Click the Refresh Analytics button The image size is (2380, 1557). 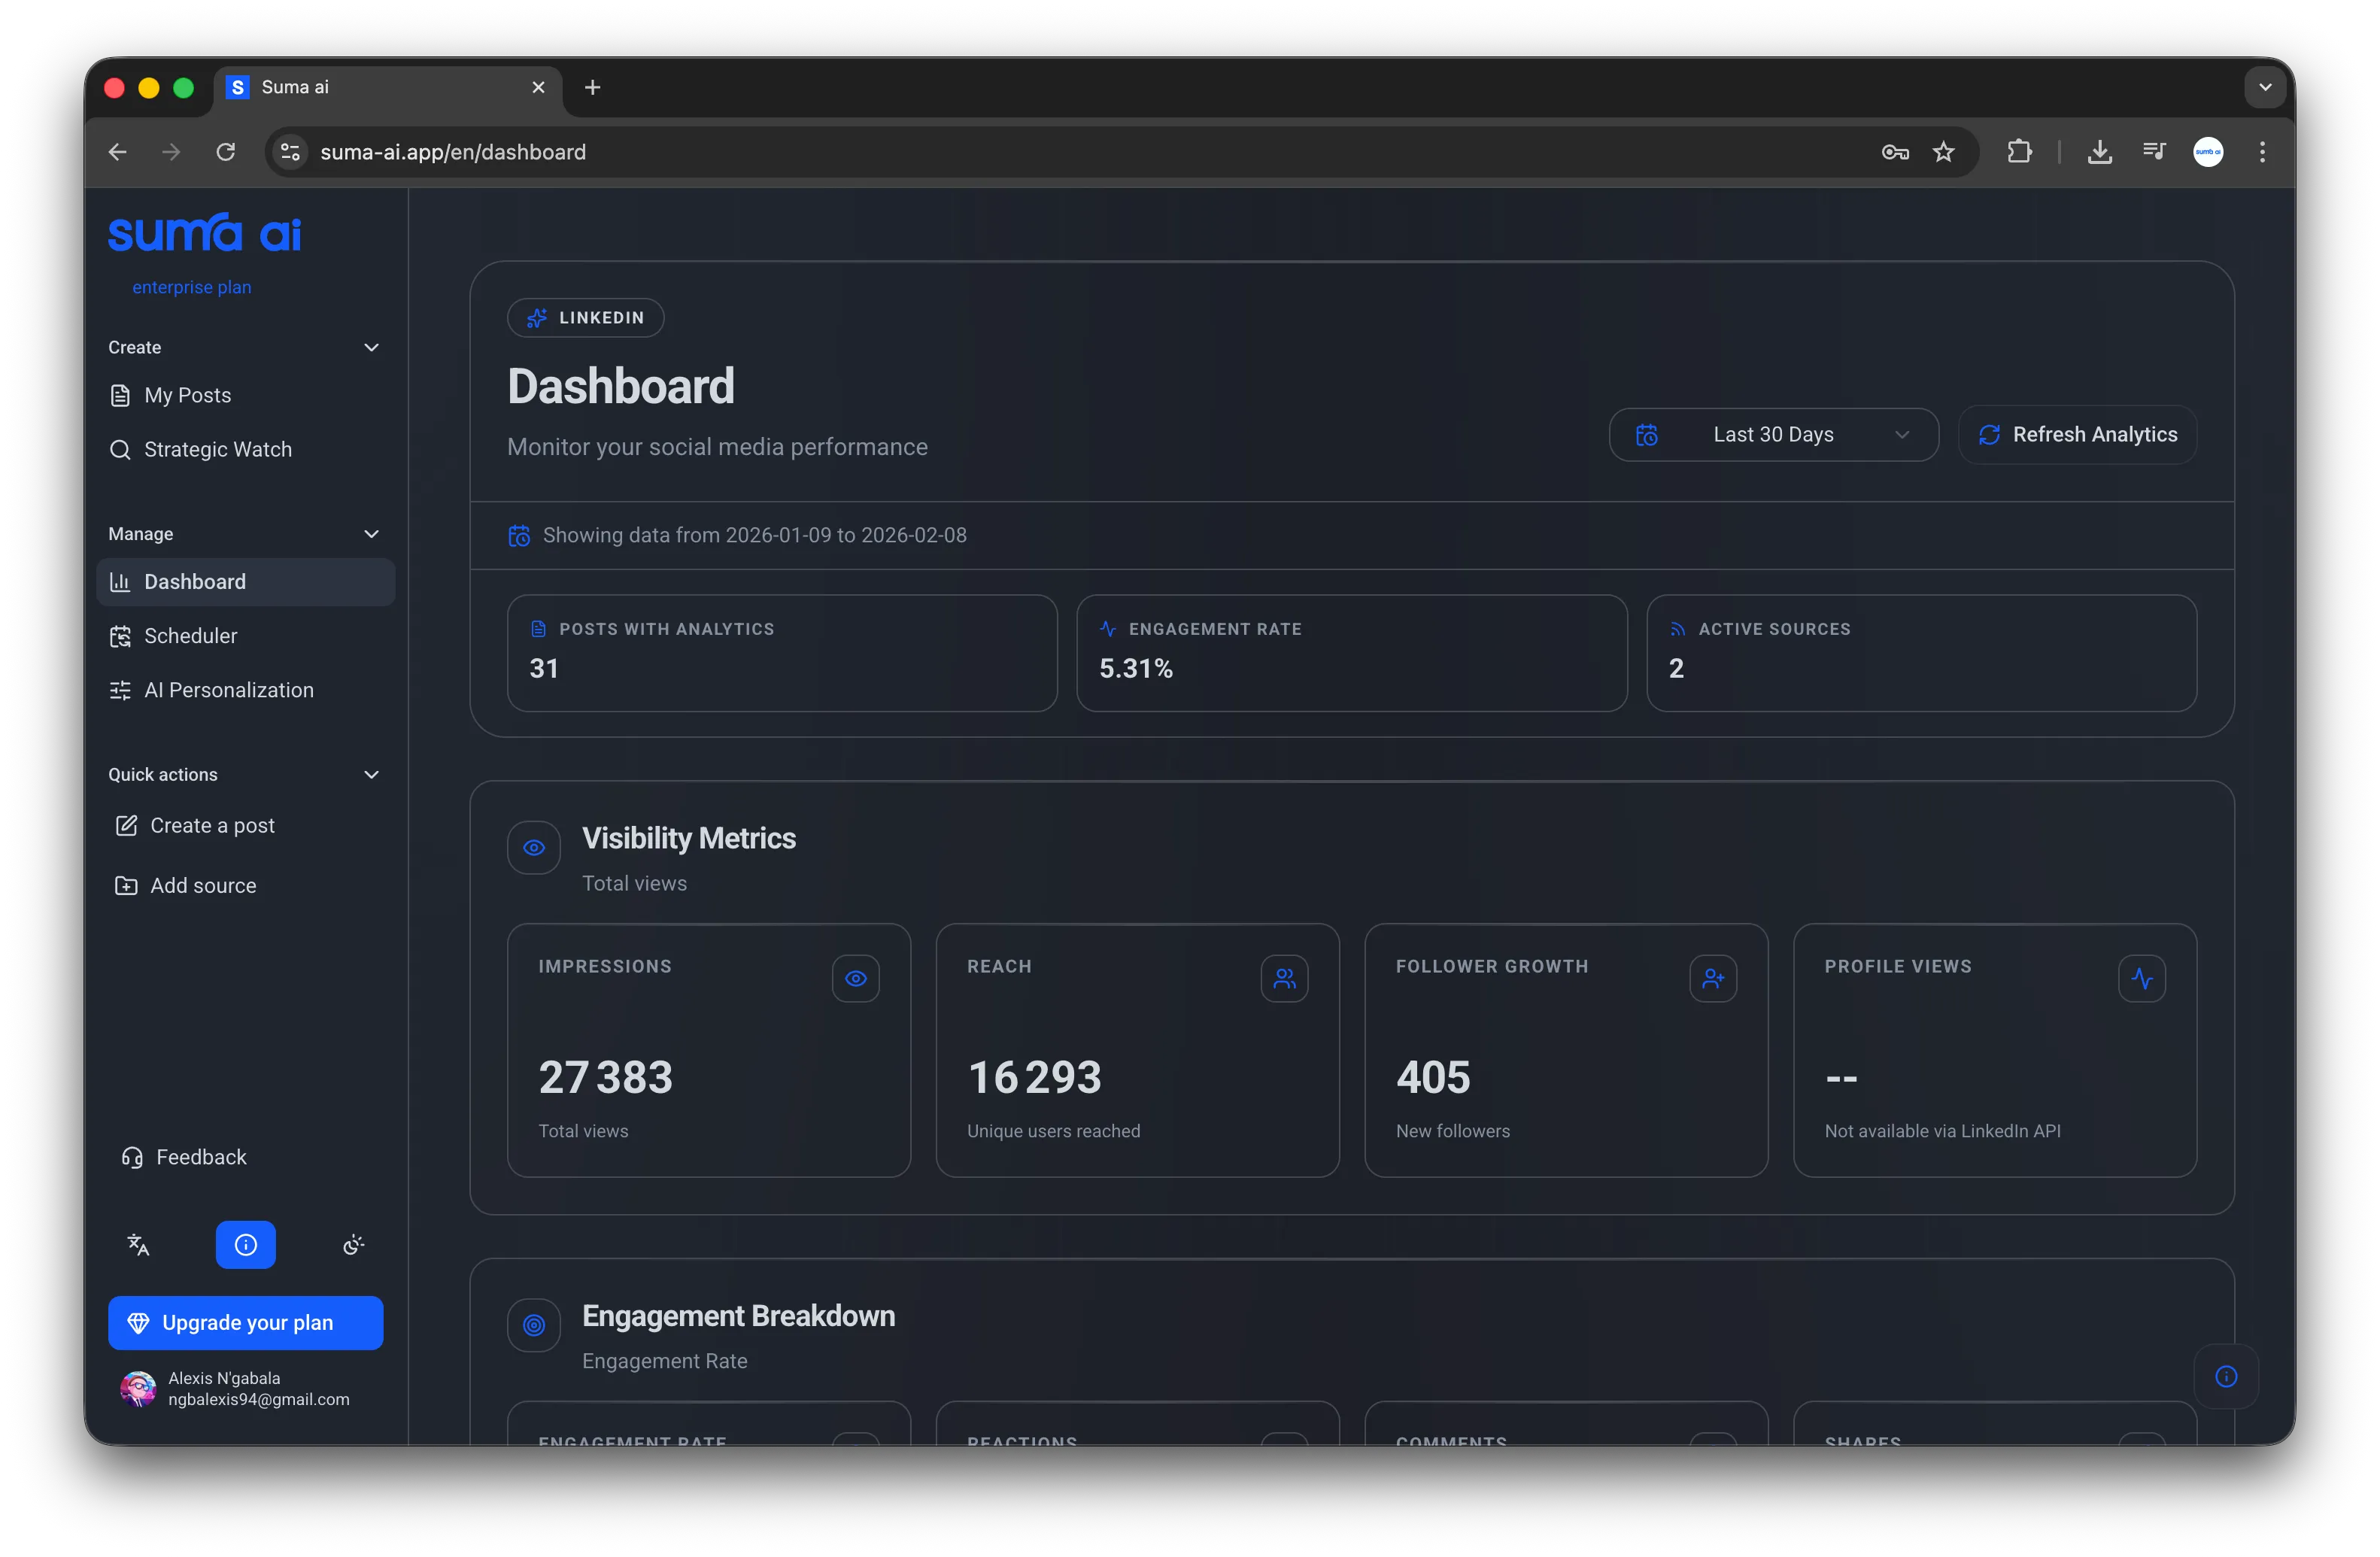(2077, 435)
